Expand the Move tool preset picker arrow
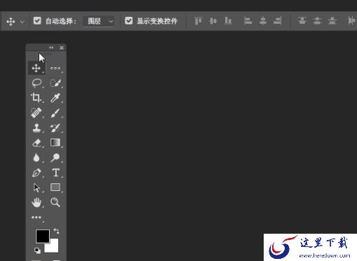Image resolution: width=357 pixels, height=261 pixels. click(x=22, y=22)
